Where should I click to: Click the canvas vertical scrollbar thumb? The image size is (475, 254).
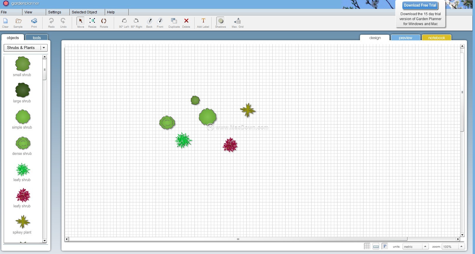[462, 92]
